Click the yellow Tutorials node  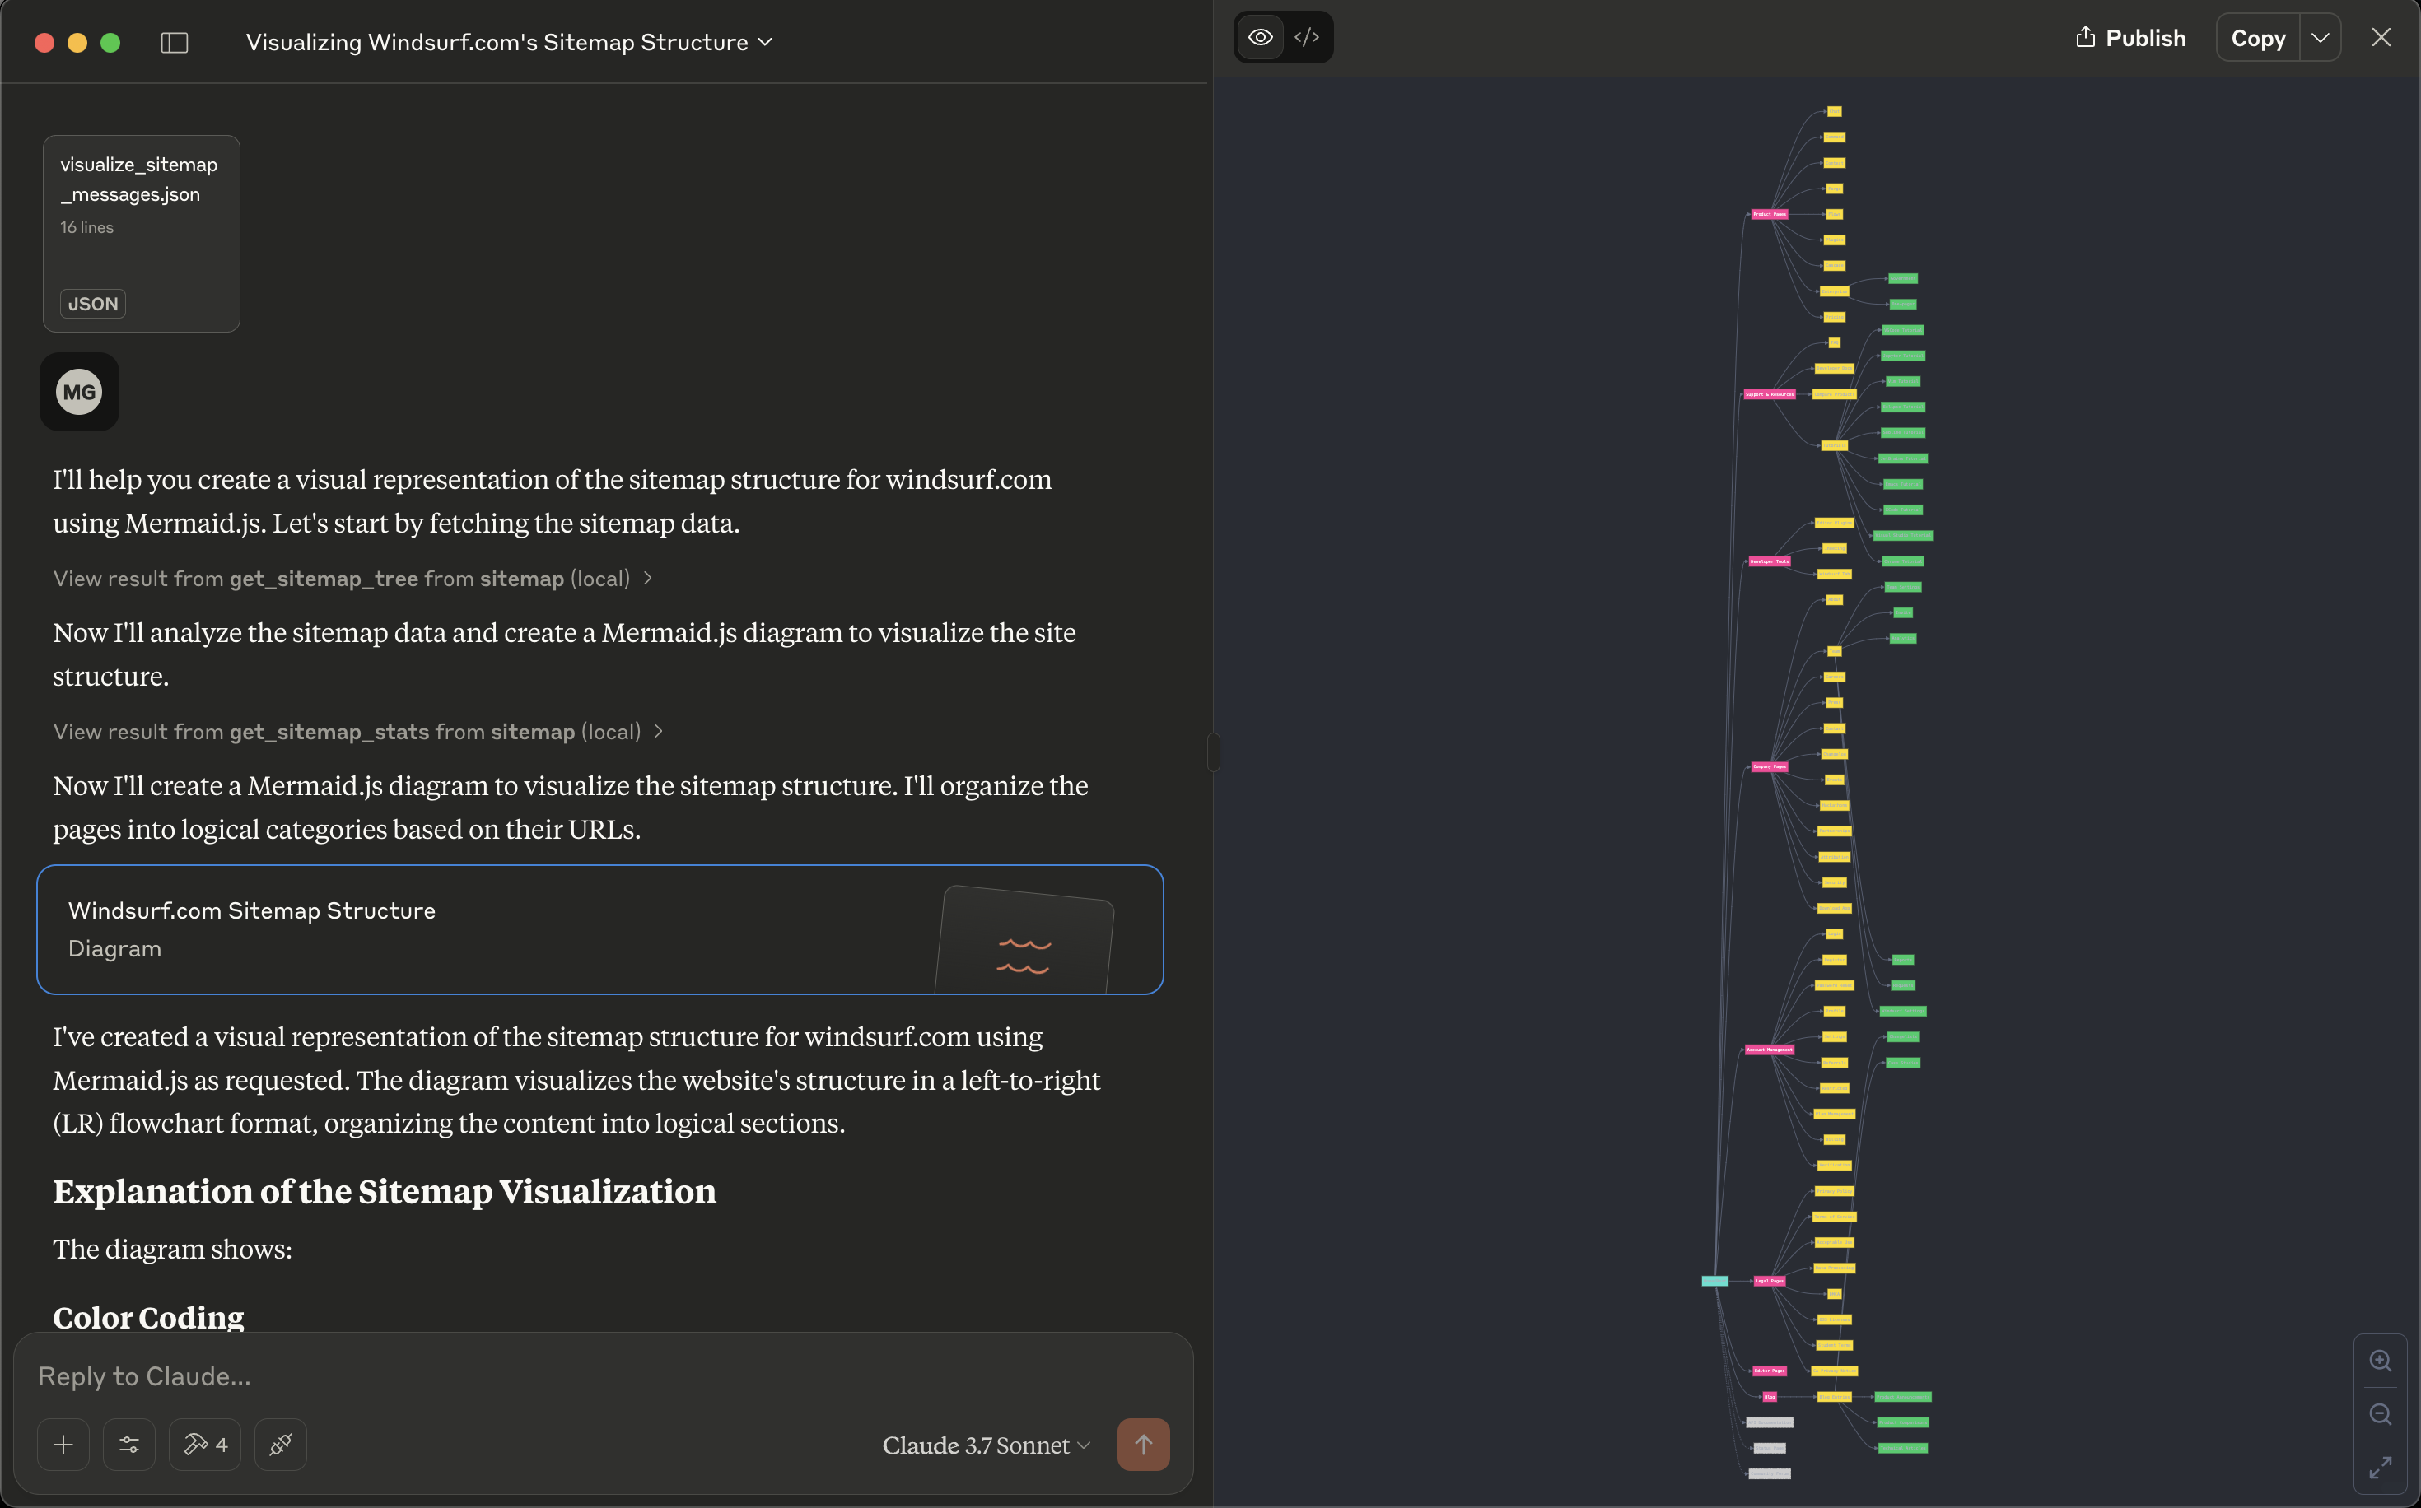click(1835, 446)
